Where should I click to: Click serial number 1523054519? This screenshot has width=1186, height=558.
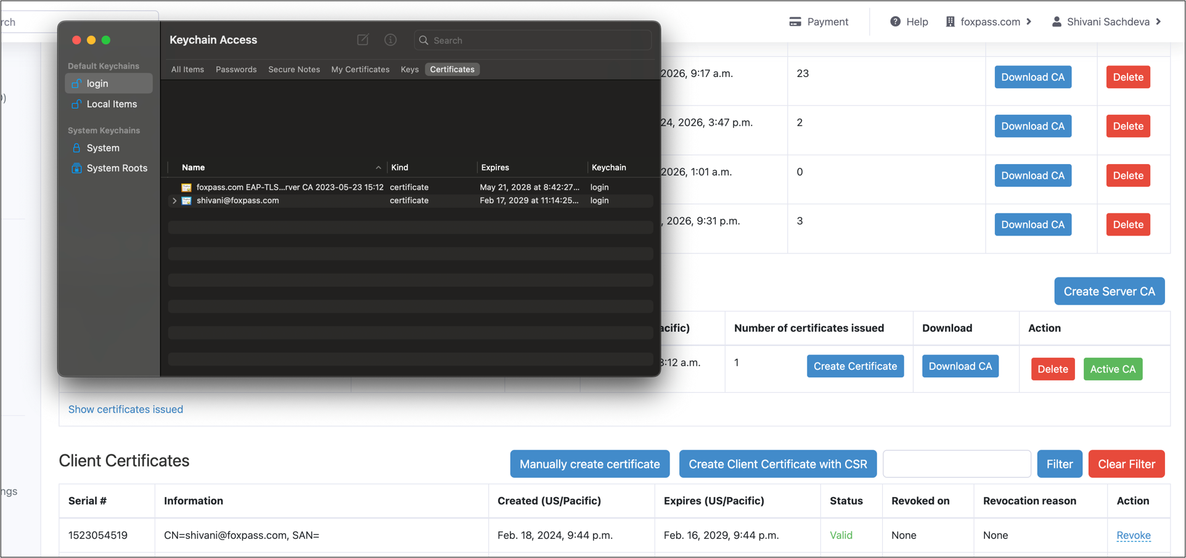[98, 535]
